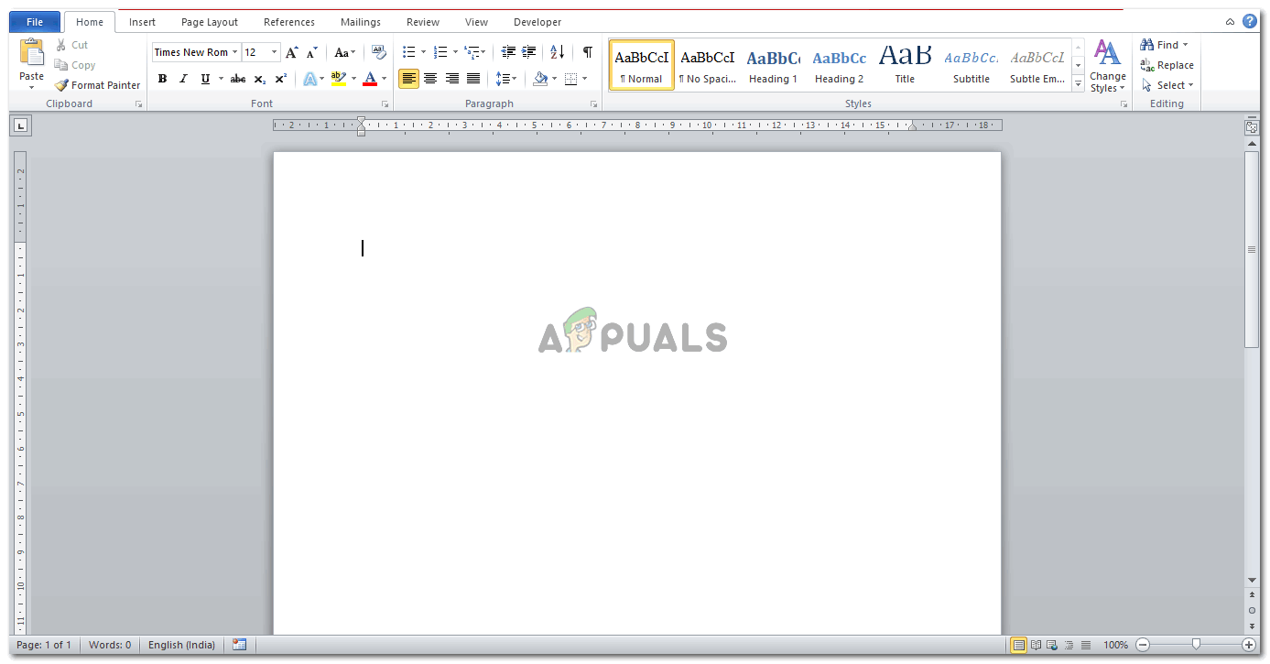This screenshot has width=1270, height=664.
Task: Switch to the Insert tab
Action: (142, 21)
